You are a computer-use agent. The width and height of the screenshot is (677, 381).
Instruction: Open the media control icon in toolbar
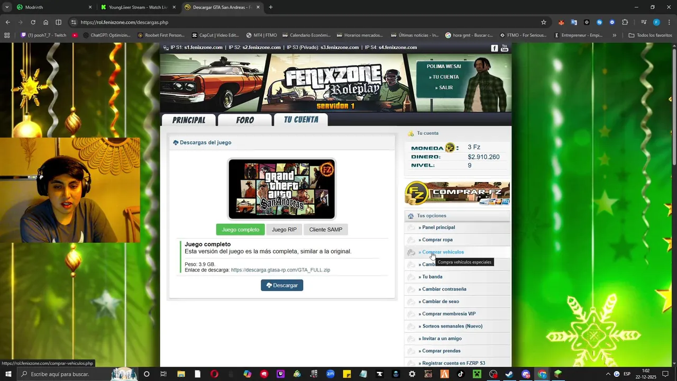coord(644,22)
